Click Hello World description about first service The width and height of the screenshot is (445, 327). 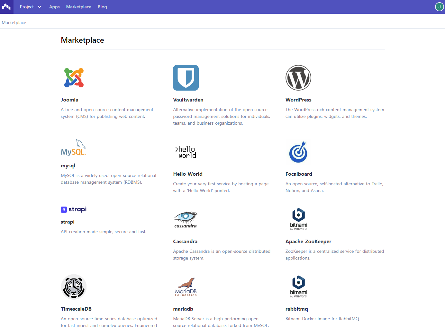pos(221,187)
